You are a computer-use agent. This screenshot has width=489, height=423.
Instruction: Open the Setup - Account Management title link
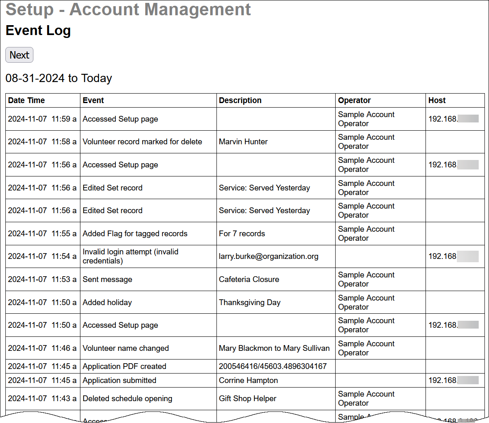(128, 9)
